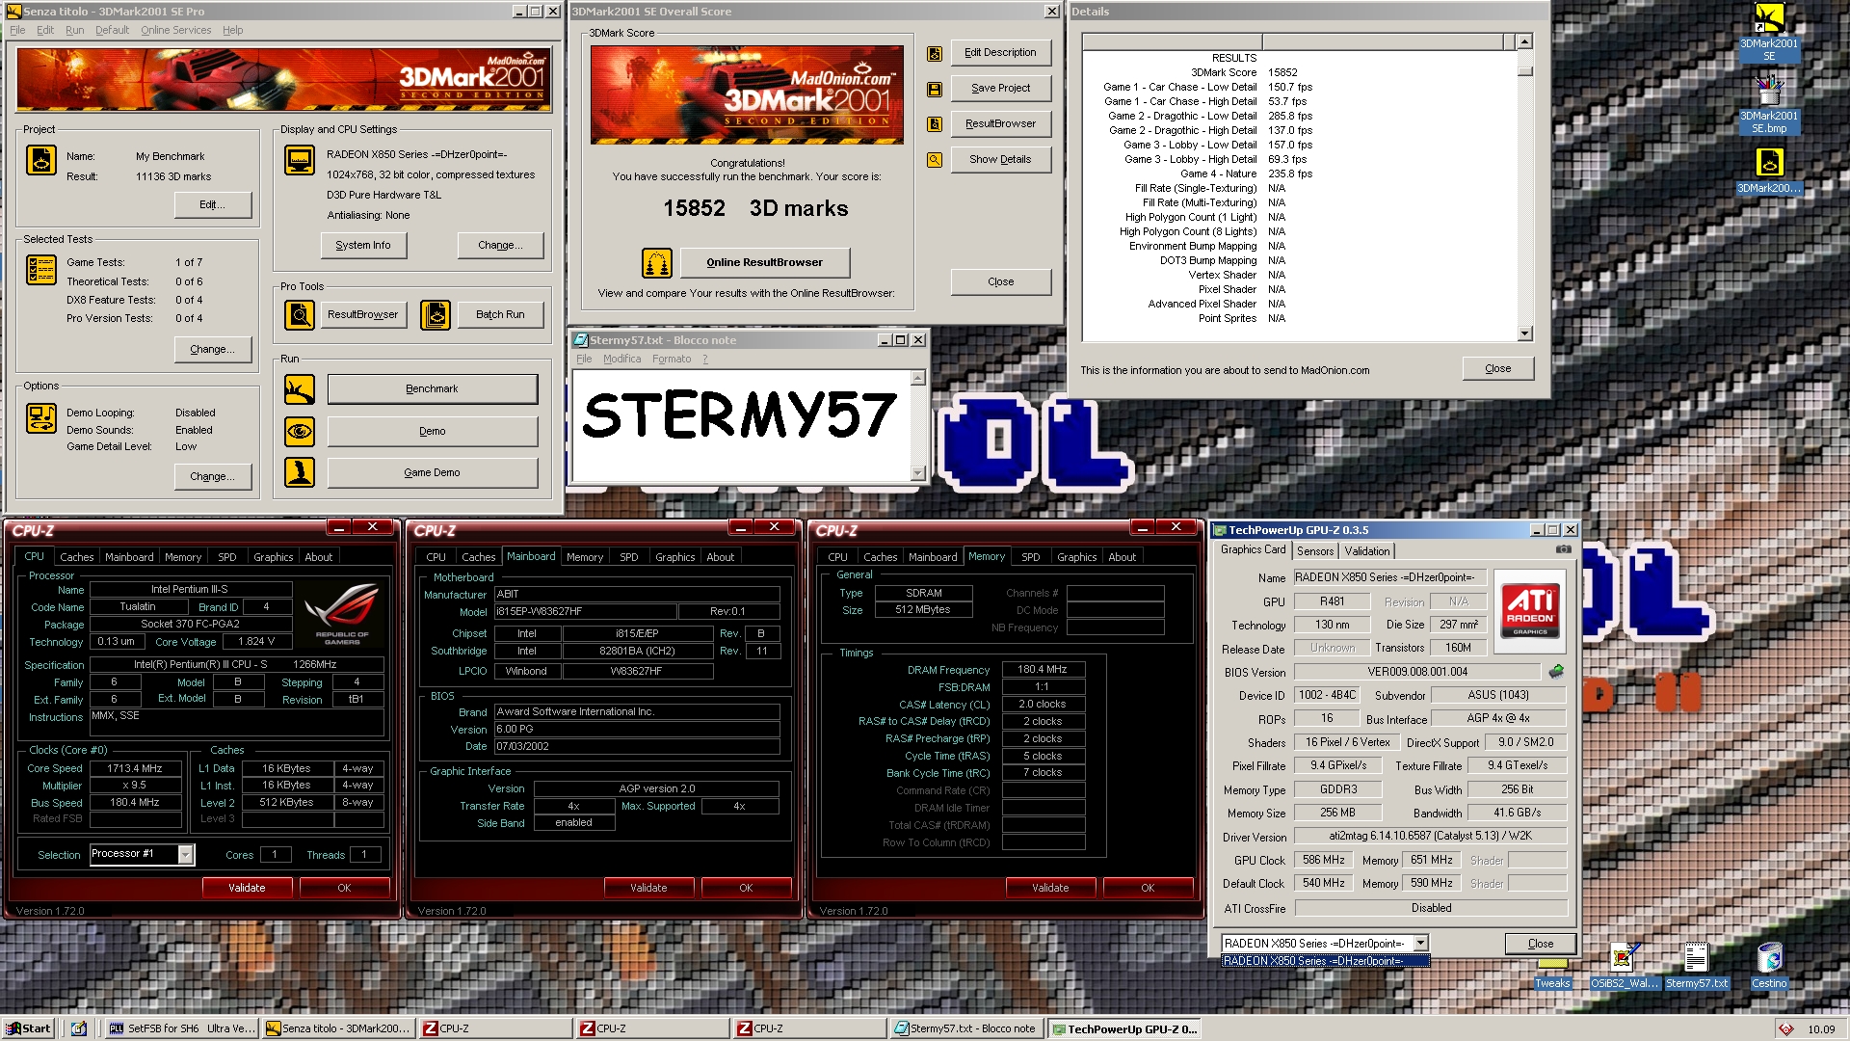
Task: Switch to Validation tab in GPU-Z
Action: (x=1367, y=550)
